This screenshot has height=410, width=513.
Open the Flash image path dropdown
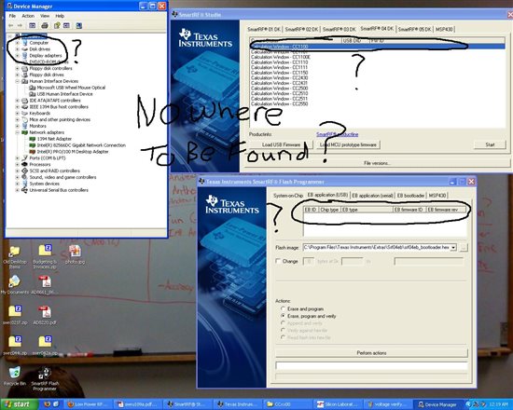coord(453,248)
